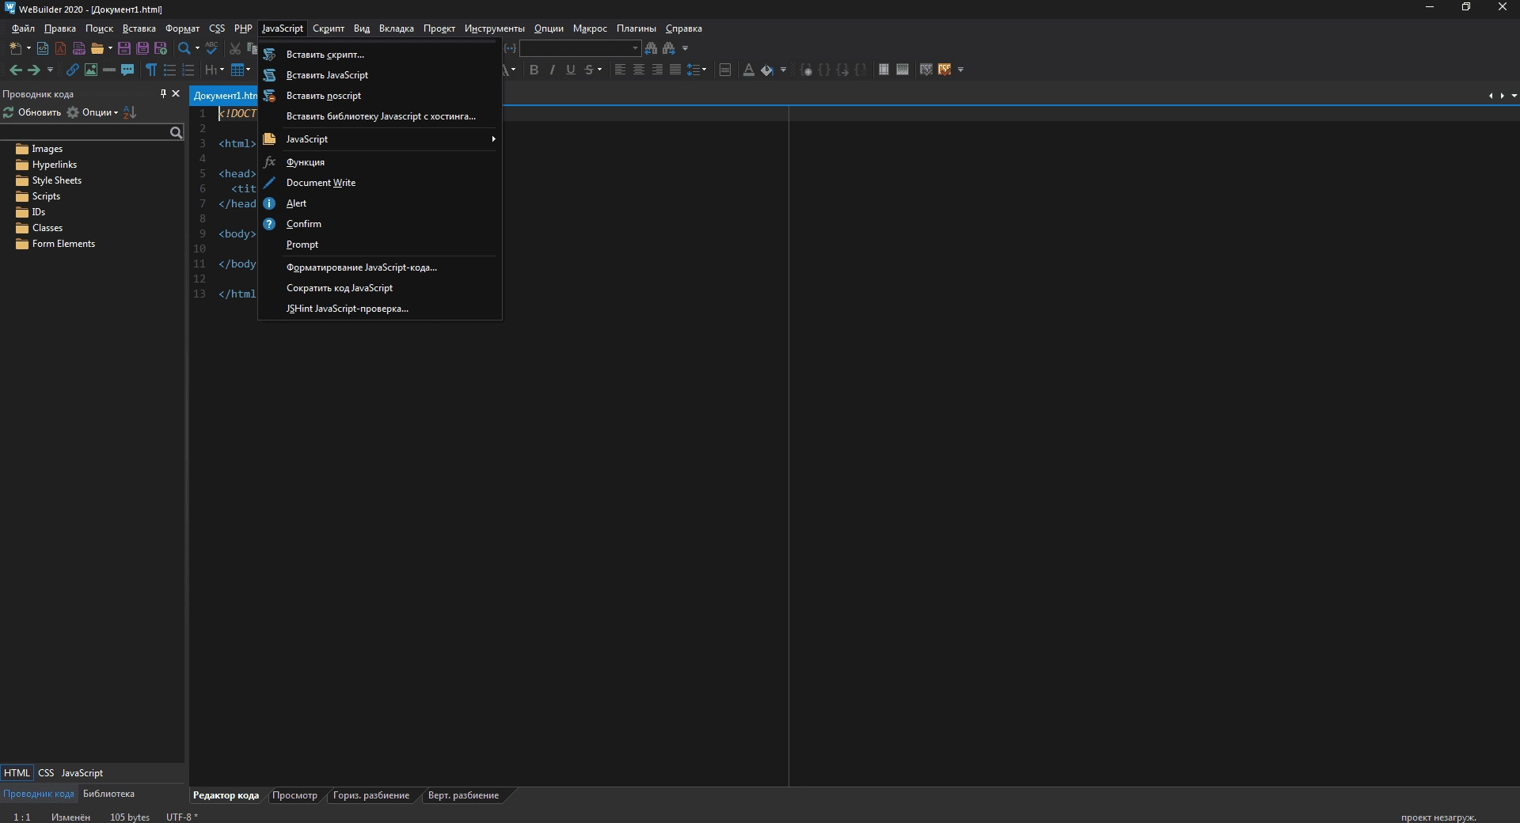
Task: Click the find previous binoculars icon
Action: 651,48
